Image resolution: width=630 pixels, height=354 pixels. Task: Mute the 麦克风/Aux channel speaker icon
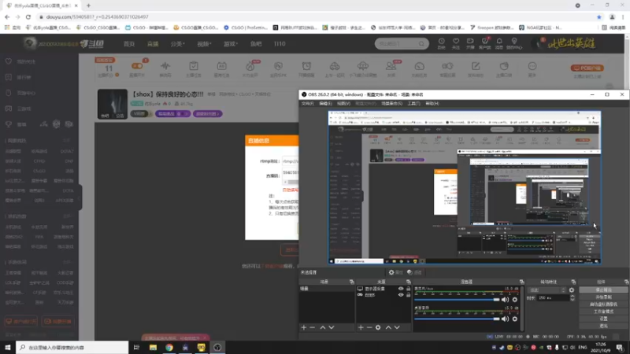[x=505, y=300]
